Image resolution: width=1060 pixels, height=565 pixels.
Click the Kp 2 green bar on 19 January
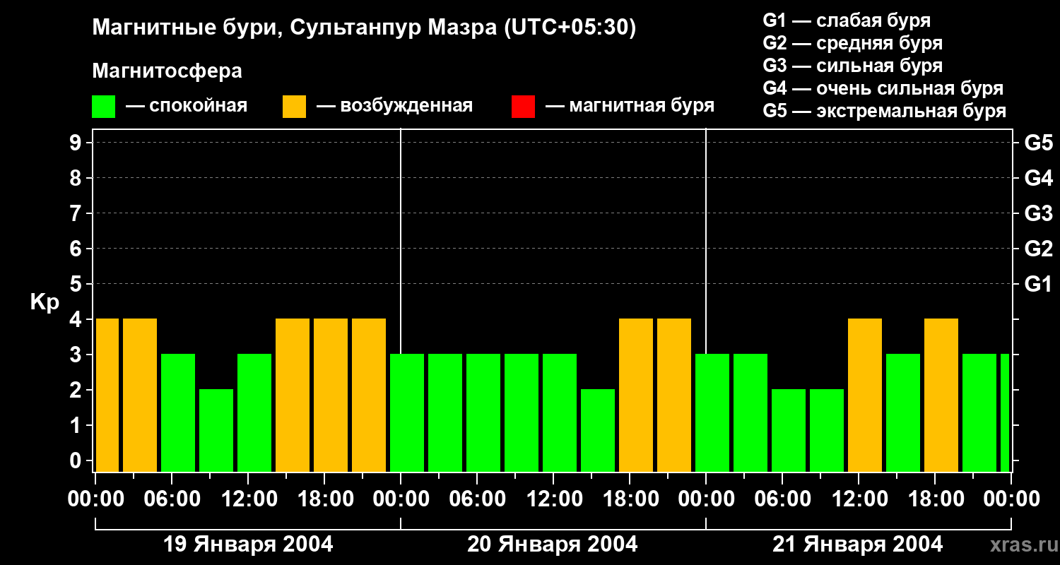[216, 429]
